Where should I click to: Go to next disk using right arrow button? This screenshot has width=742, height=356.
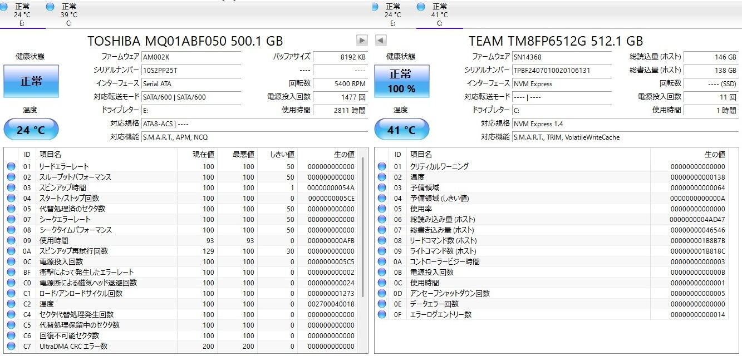[362, 41]
